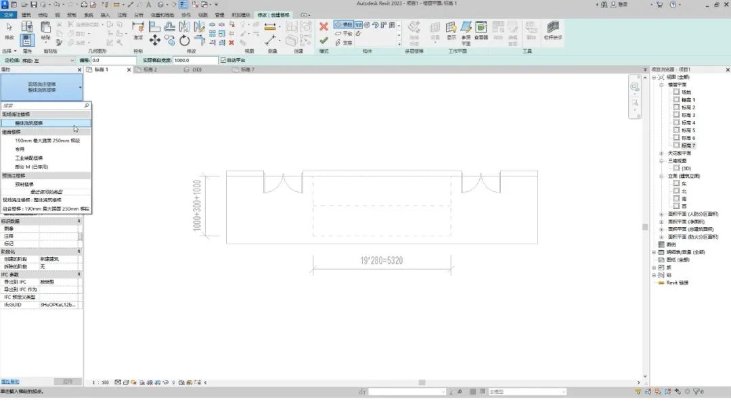Viewport: 731px width, 411px height.
Task: Click the properties help link
Action: point(10,382)
